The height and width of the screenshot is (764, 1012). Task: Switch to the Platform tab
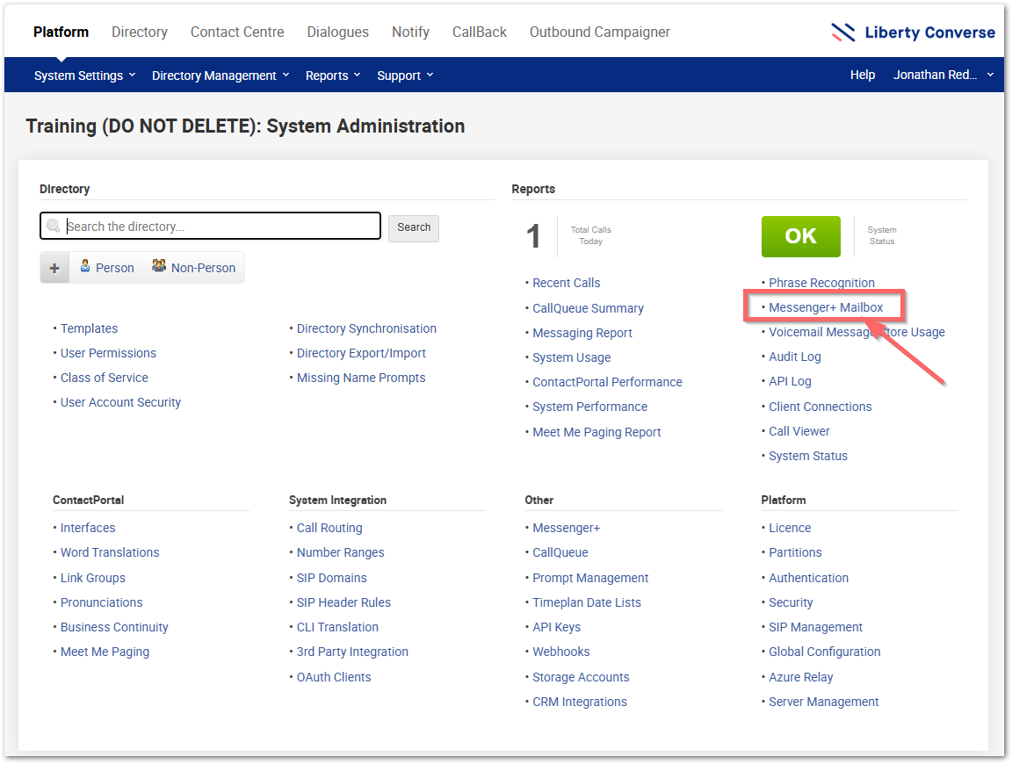(x=61, y=32)
